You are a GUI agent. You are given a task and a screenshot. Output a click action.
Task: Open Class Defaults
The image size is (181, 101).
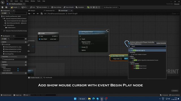tap(68, 7)
